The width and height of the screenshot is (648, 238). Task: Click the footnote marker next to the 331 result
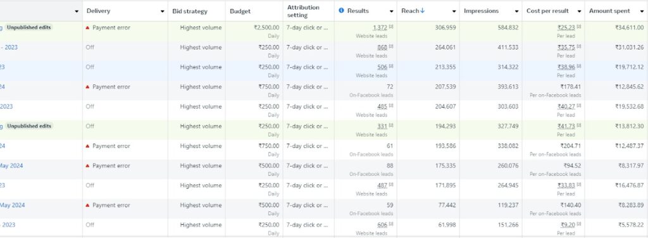pyautogui.click(x=391, y=125)
